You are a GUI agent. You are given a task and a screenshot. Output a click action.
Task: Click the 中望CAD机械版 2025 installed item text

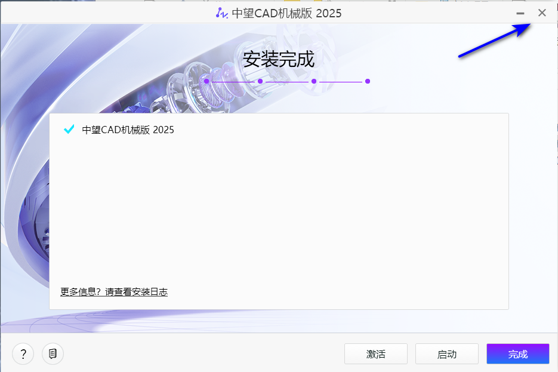click(128, 130)
